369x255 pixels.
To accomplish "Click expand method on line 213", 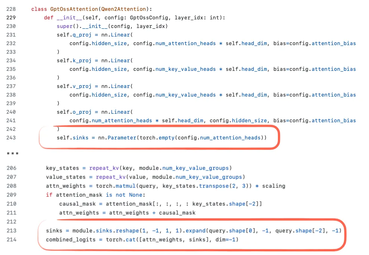I will (196, 231).
